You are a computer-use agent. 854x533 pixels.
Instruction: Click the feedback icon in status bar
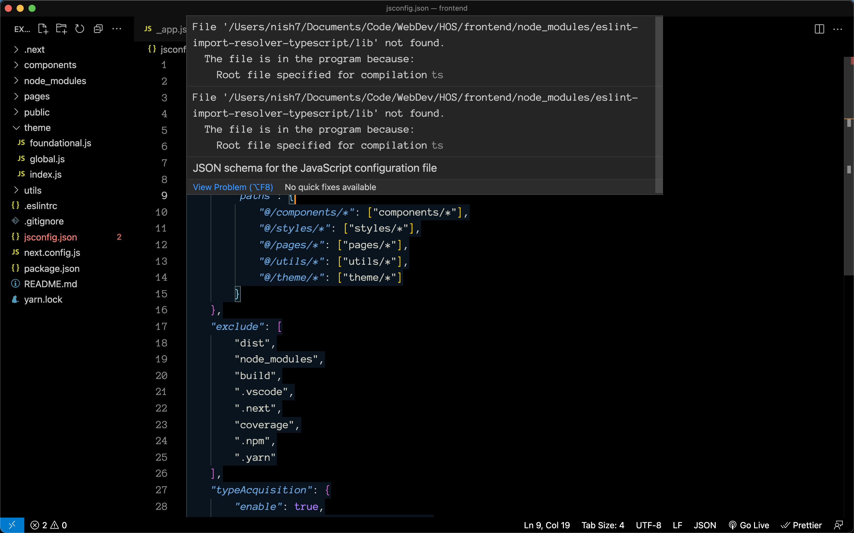pyautogui.click(x=839, y=525)
